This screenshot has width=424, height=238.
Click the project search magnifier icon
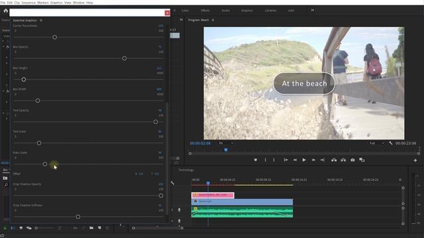tap(6, 185)
